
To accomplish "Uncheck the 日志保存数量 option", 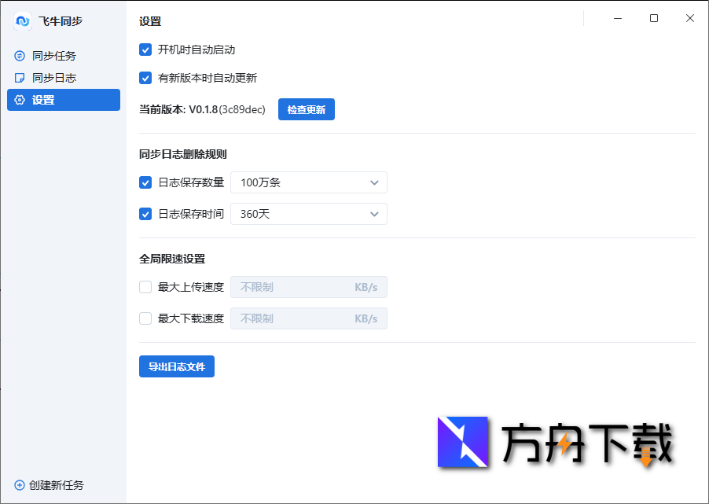I will (x=145, y=182).
